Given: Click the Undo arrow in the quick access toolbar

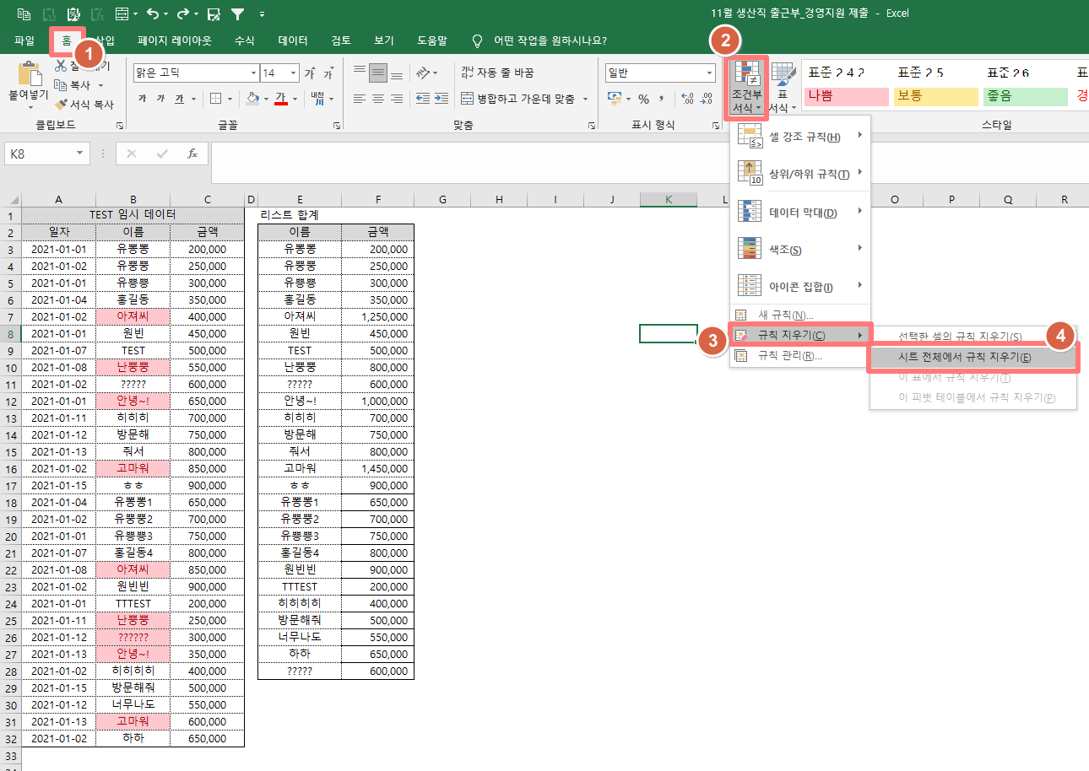Looking at the screenshot, I should [152, 14].
